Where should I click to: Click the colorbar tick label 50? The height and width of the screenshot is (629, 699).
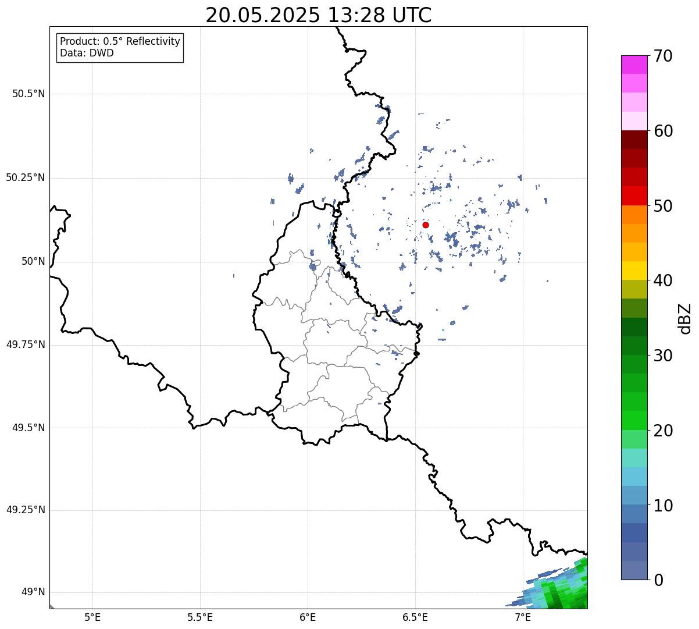[x=663, y=206]
